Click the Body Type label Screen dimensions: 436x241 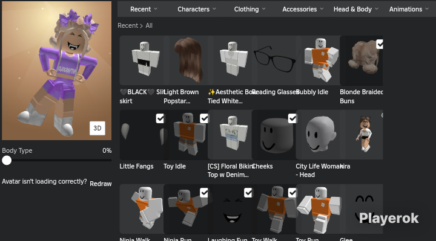(x=17, y=150)
